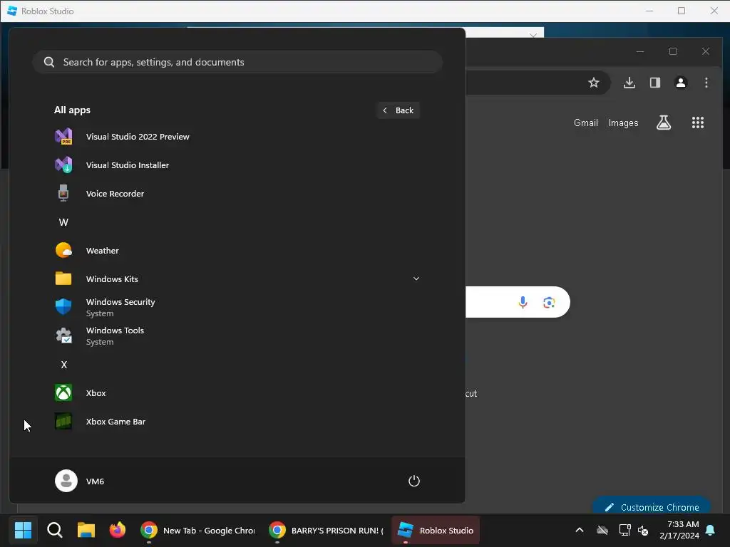Launch Firefox from the taskbar

[x=118, y=530]
